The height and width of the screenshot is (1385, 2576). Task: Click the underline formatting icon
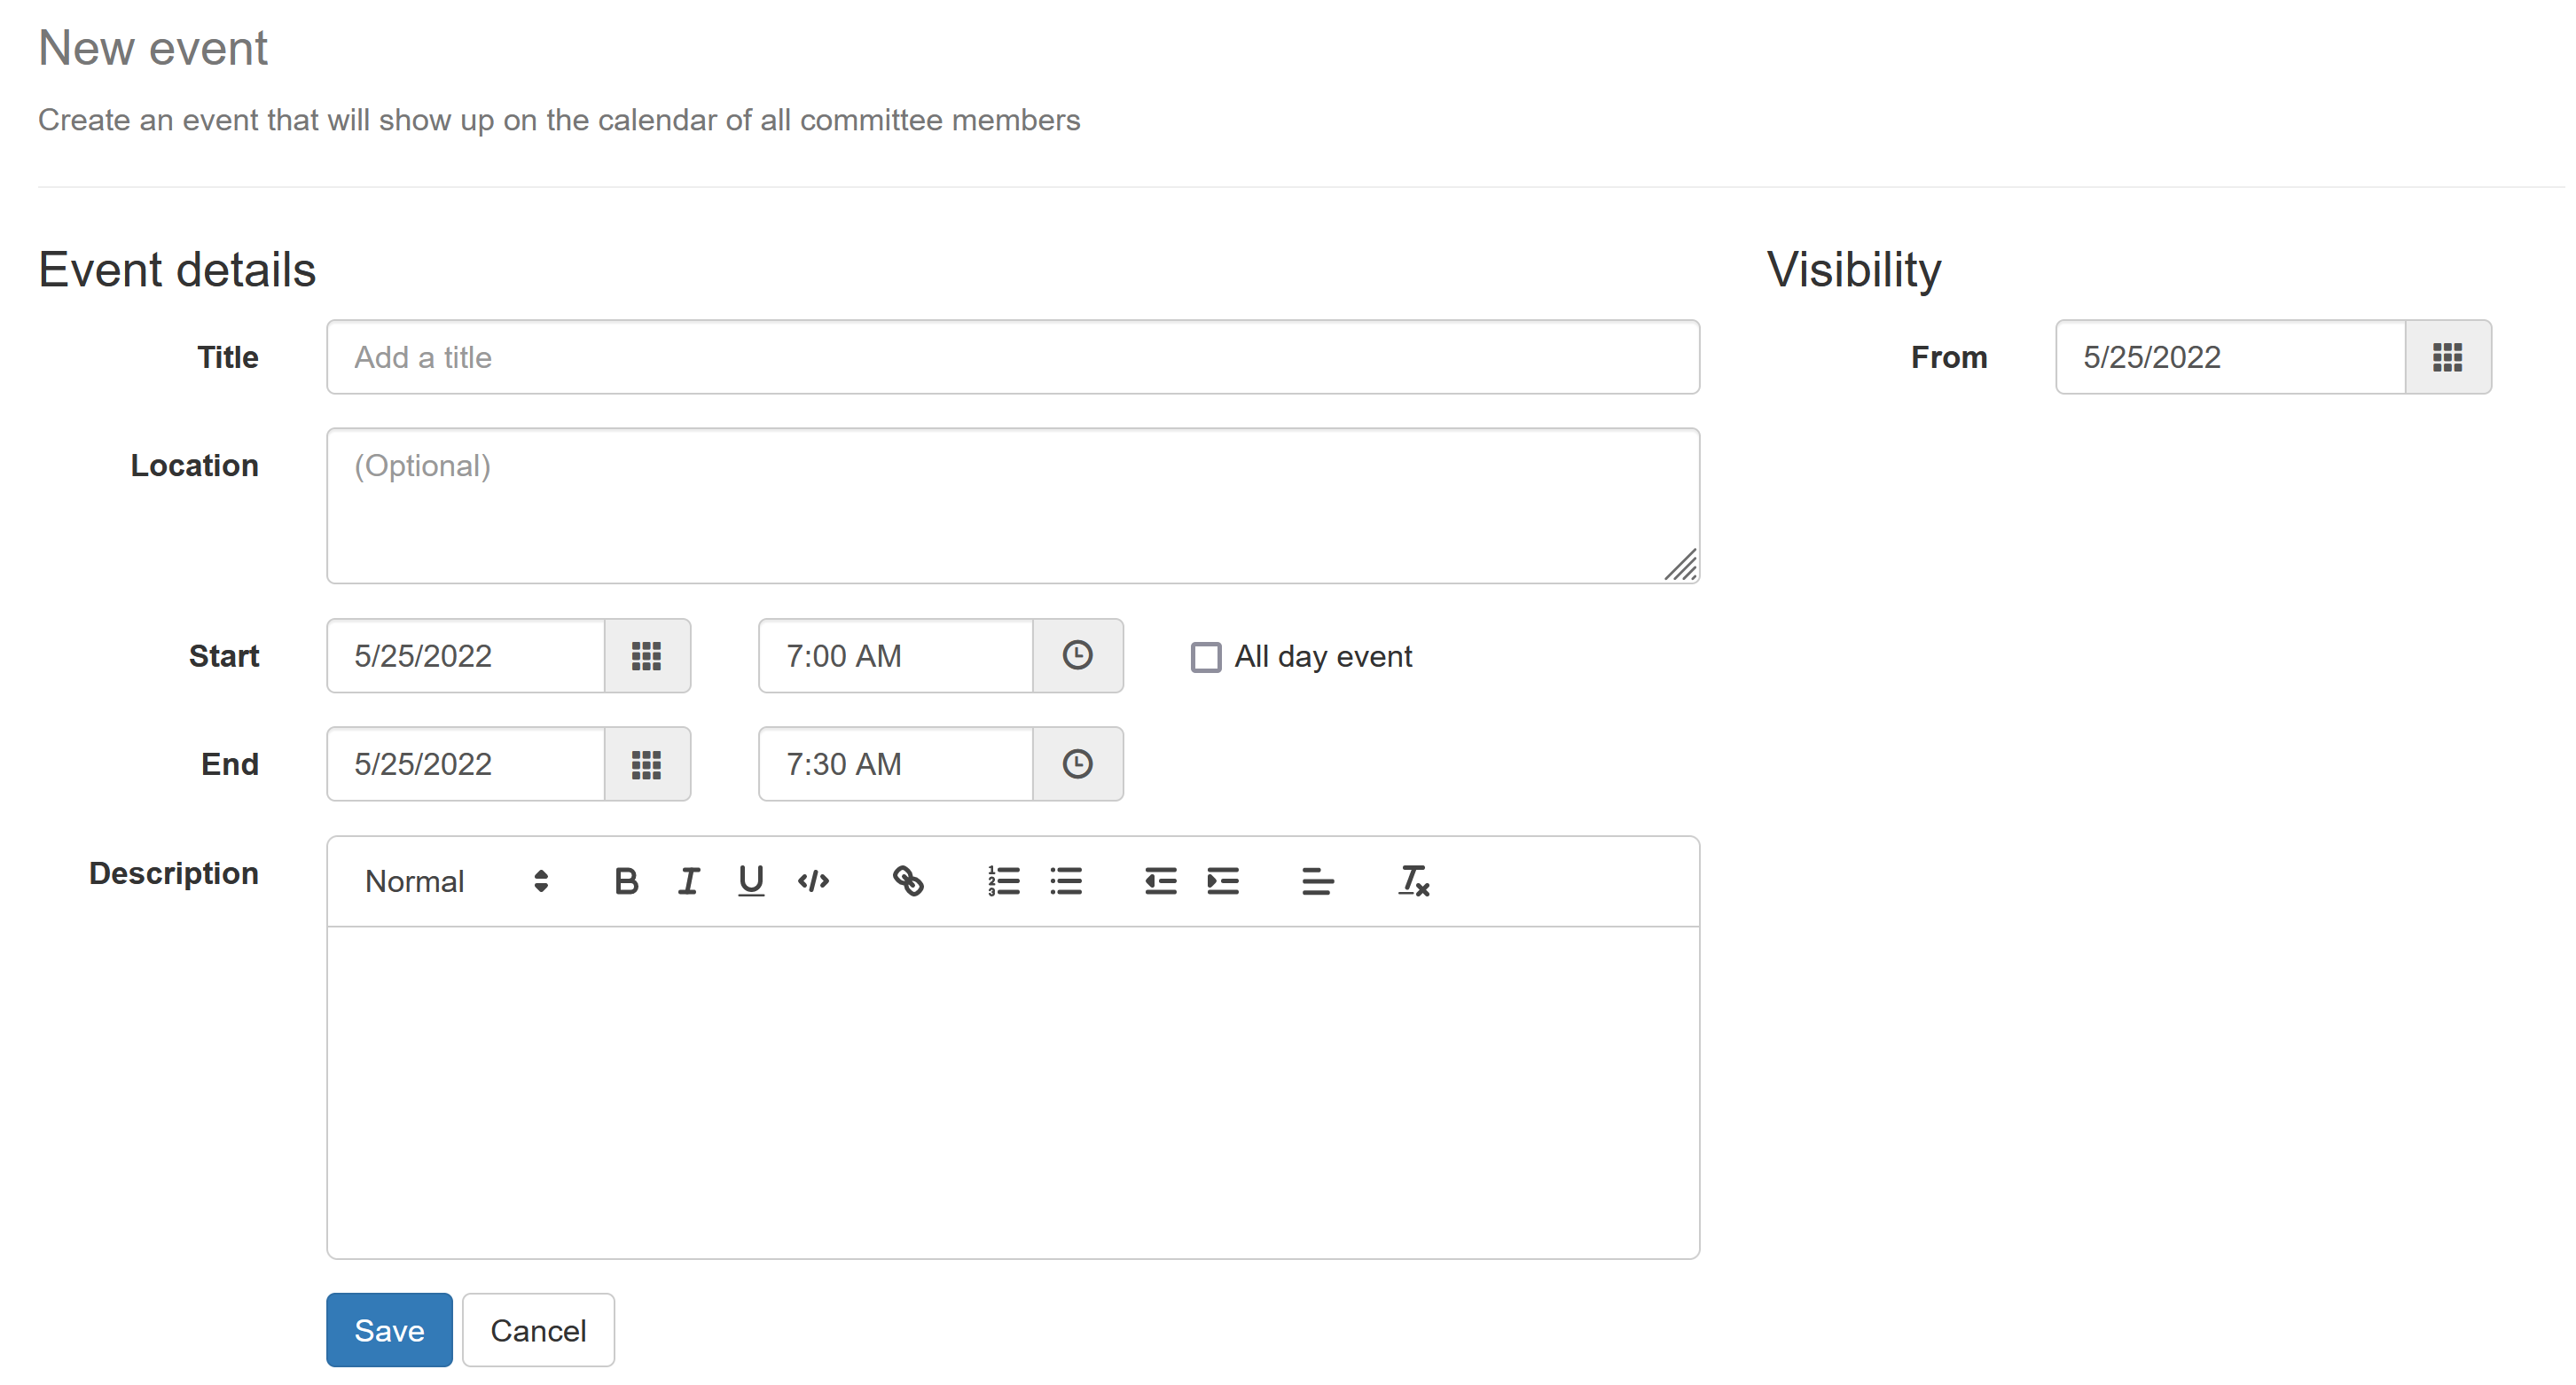pos(750,881)
